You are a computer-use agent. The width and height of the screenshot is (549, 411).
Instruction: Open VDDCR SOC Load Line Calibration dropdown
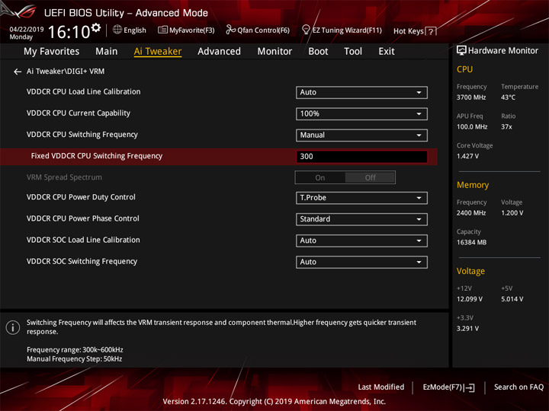(361, 241)
